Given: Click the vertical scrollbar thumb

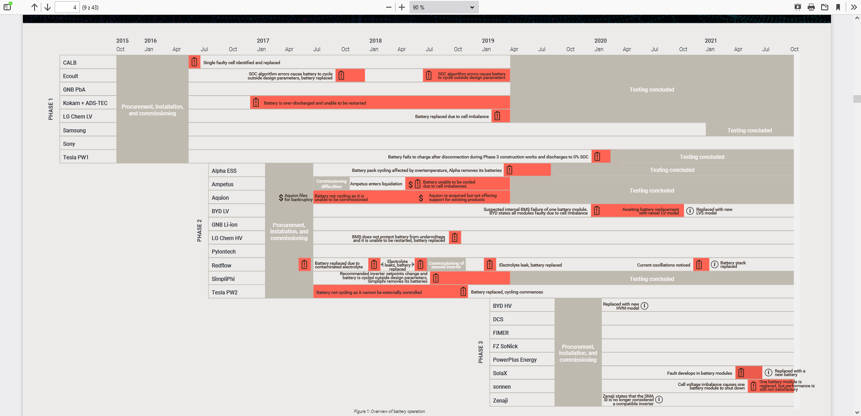Looking at the screenshot, I should pyautogui.click(x=857, y=99).
